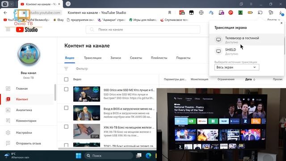Select the Контент на канале browser tab
This screenshot has width=286, height=161.
tap(41, 4)
